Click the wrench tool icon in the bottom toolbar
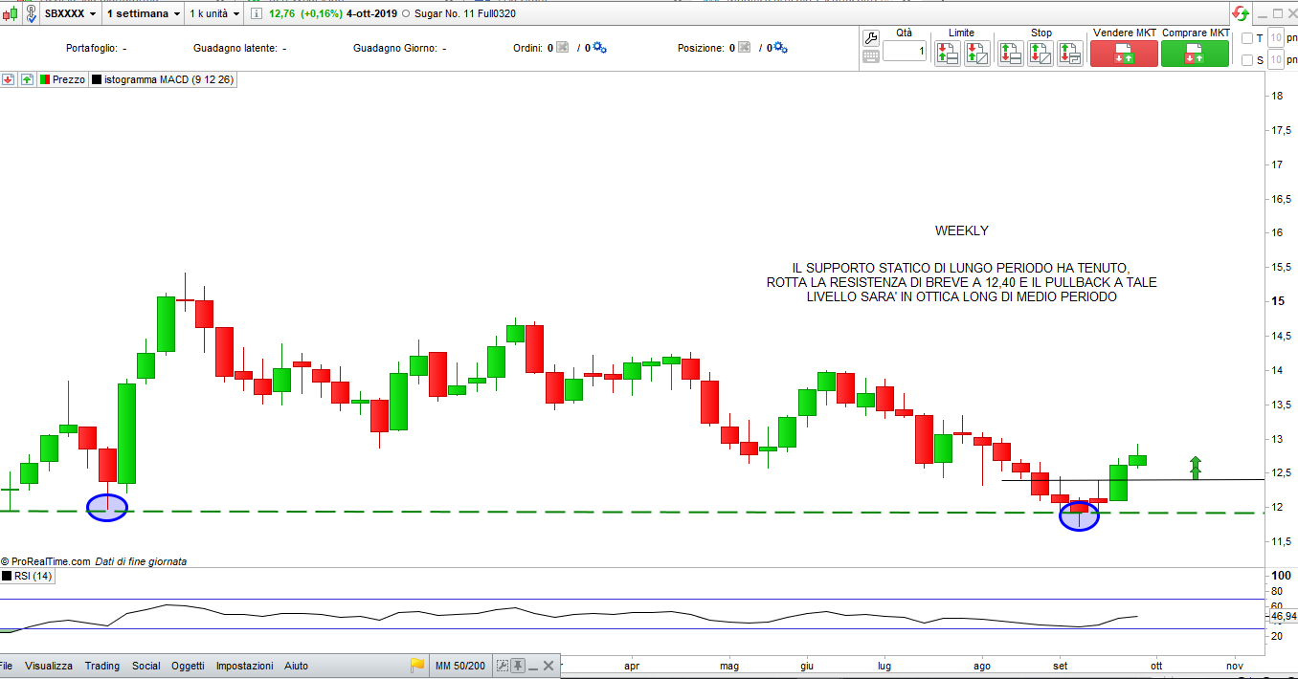1298x679 pixels. (503, 666)
